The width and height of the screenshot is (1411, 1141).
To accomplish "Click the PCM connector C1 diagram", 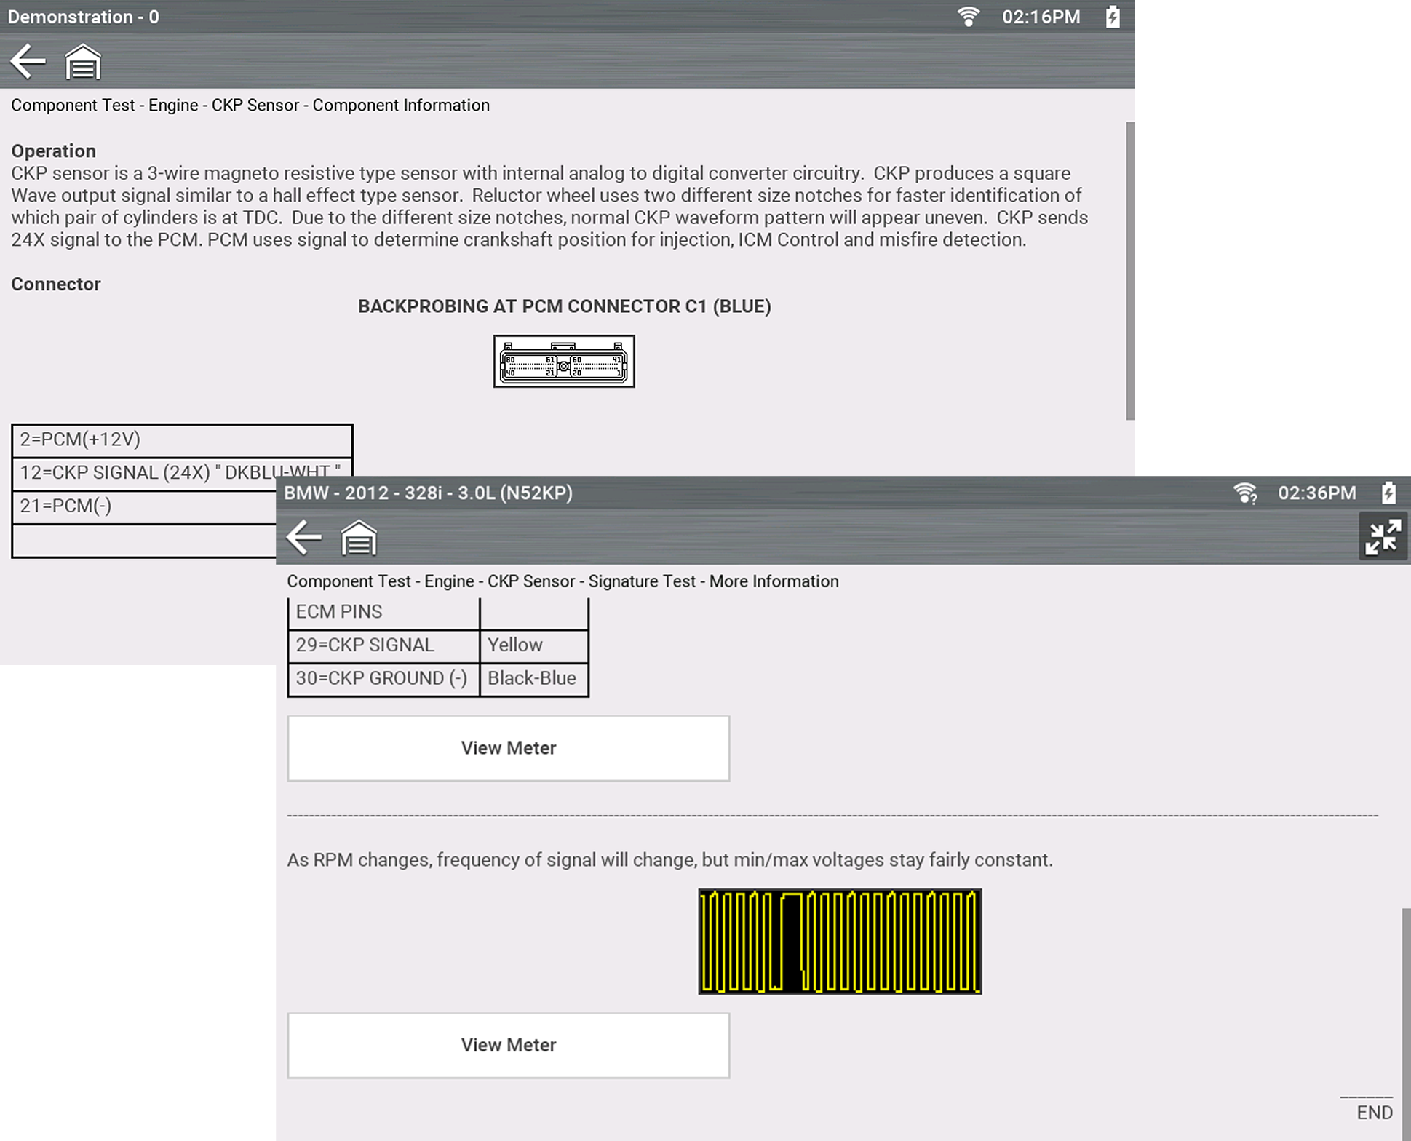I will [564, 362].
